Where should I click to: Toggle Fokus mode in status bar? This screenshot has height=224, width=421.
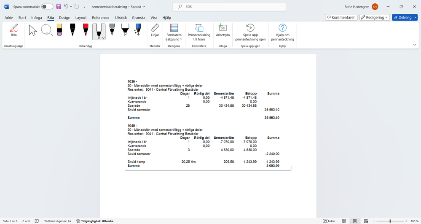pyautogui.click(x=330, y=221)
